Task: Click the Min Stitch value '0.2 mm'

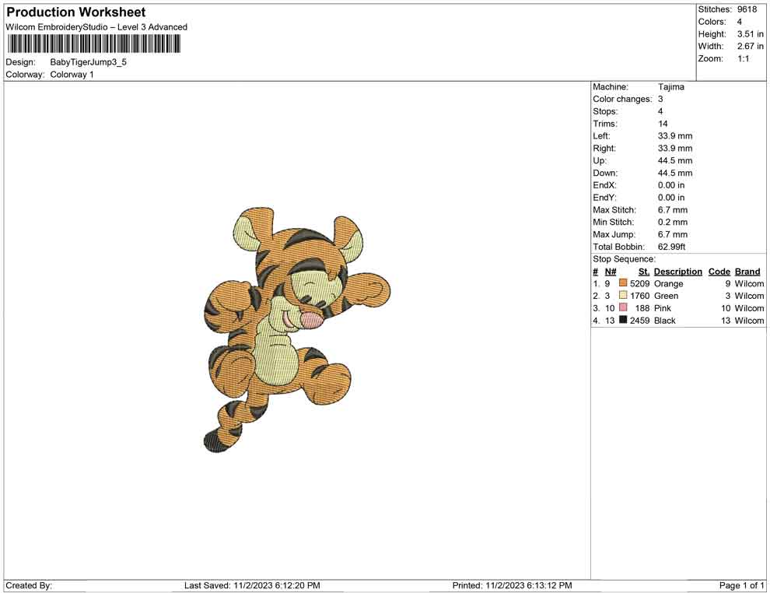Action: (673, 222)
